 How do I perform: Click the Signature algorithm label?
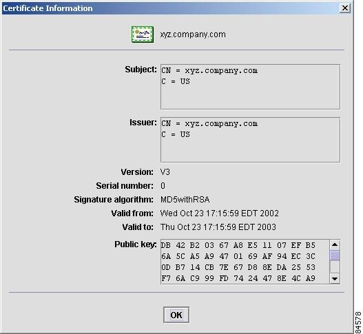tap(114, 200)
